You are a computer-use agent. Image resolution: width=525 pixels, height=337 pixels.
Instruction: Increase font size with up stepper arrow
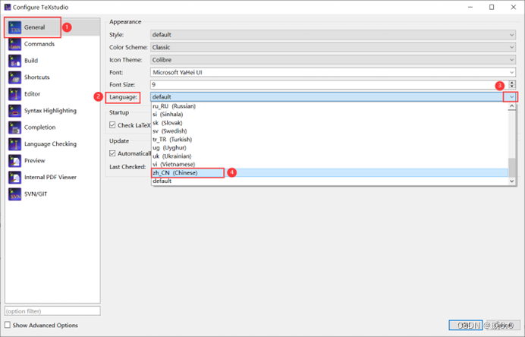click(x=511, y=82)
